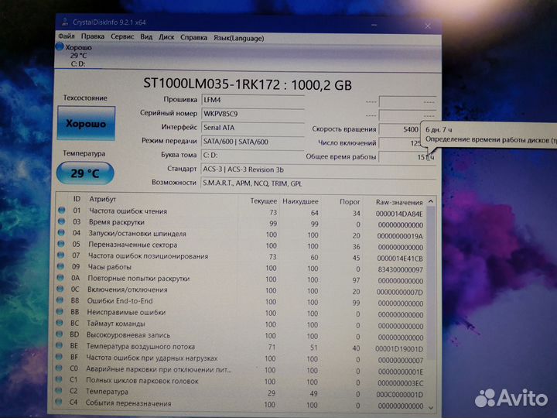Select the Частота ошибок чтения row text
557x418 pixels.
click(x=128, y=211)
